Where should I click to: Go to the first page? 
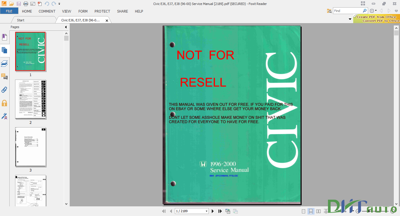click(164, 211)
